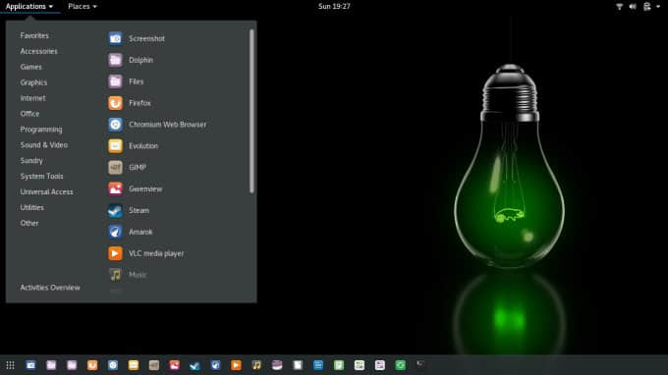Select the Office category
This screenshot has width=668, height=375.
tap(29, 114)
